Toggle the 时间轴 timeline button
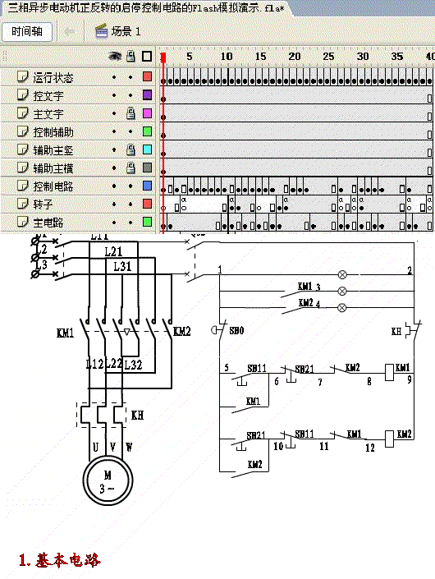Screen dimensions: 435x579 tap(27, 32)
